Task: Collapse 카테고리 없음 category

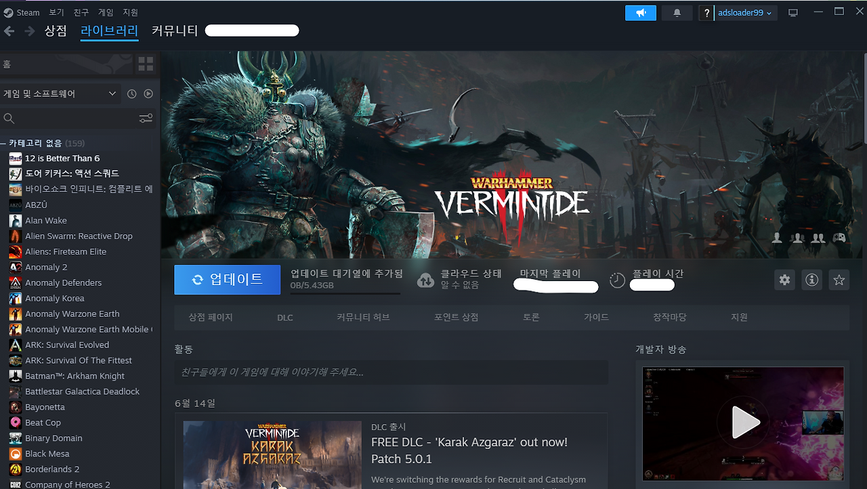Action: [x=46, y=143]
